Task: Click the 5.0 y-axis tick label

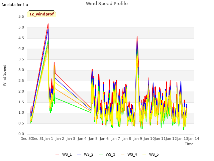Action: (21, 28)
